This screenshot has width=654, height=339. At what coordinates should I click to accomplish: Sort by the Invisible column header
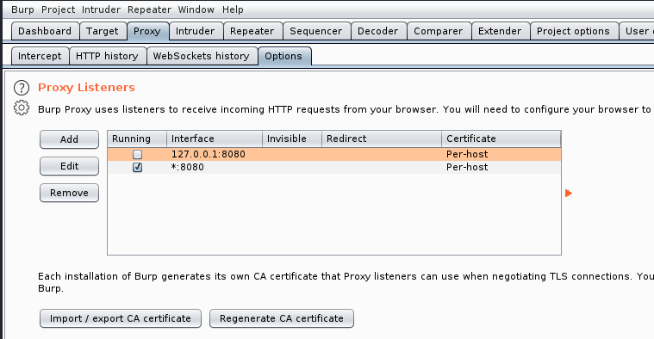tap(292, 139)
